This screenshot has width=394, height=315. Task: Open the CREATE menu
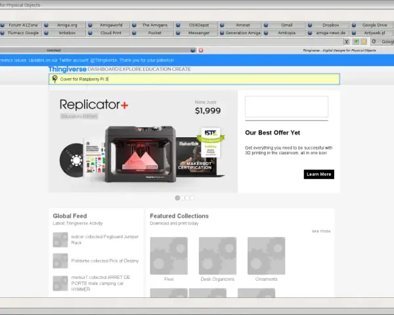(181, 69)
